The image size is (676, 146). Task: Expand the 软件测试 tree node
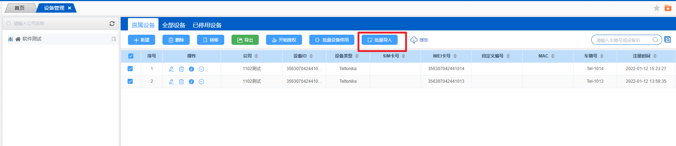(11, 39)
